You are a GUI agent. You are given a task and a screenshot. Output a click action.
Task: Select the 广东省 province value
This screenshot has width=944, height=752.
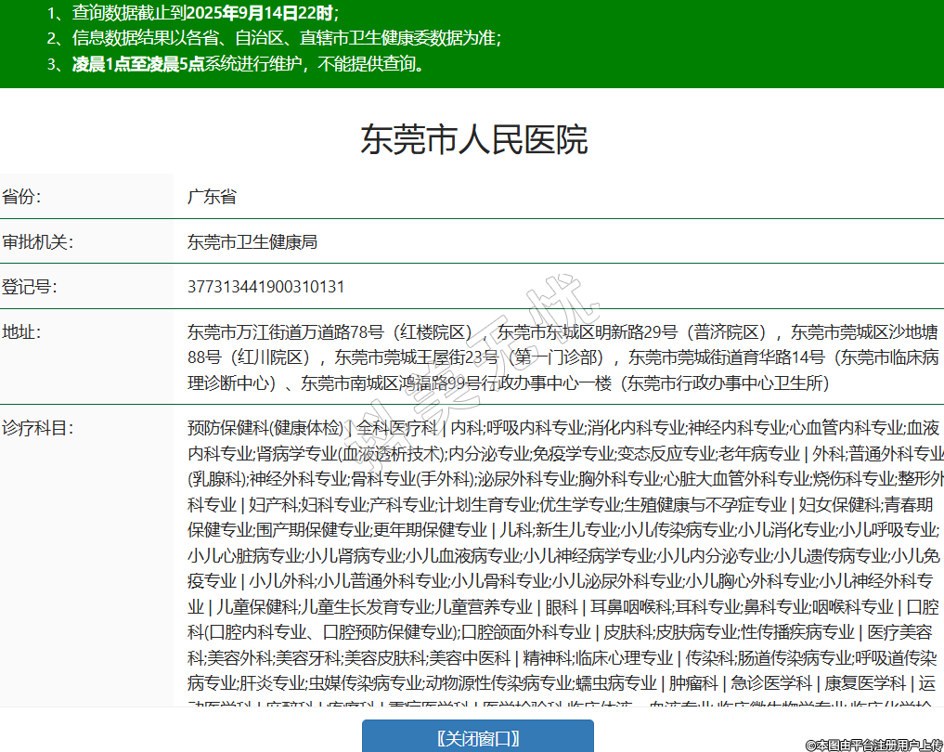coord(212,197)
